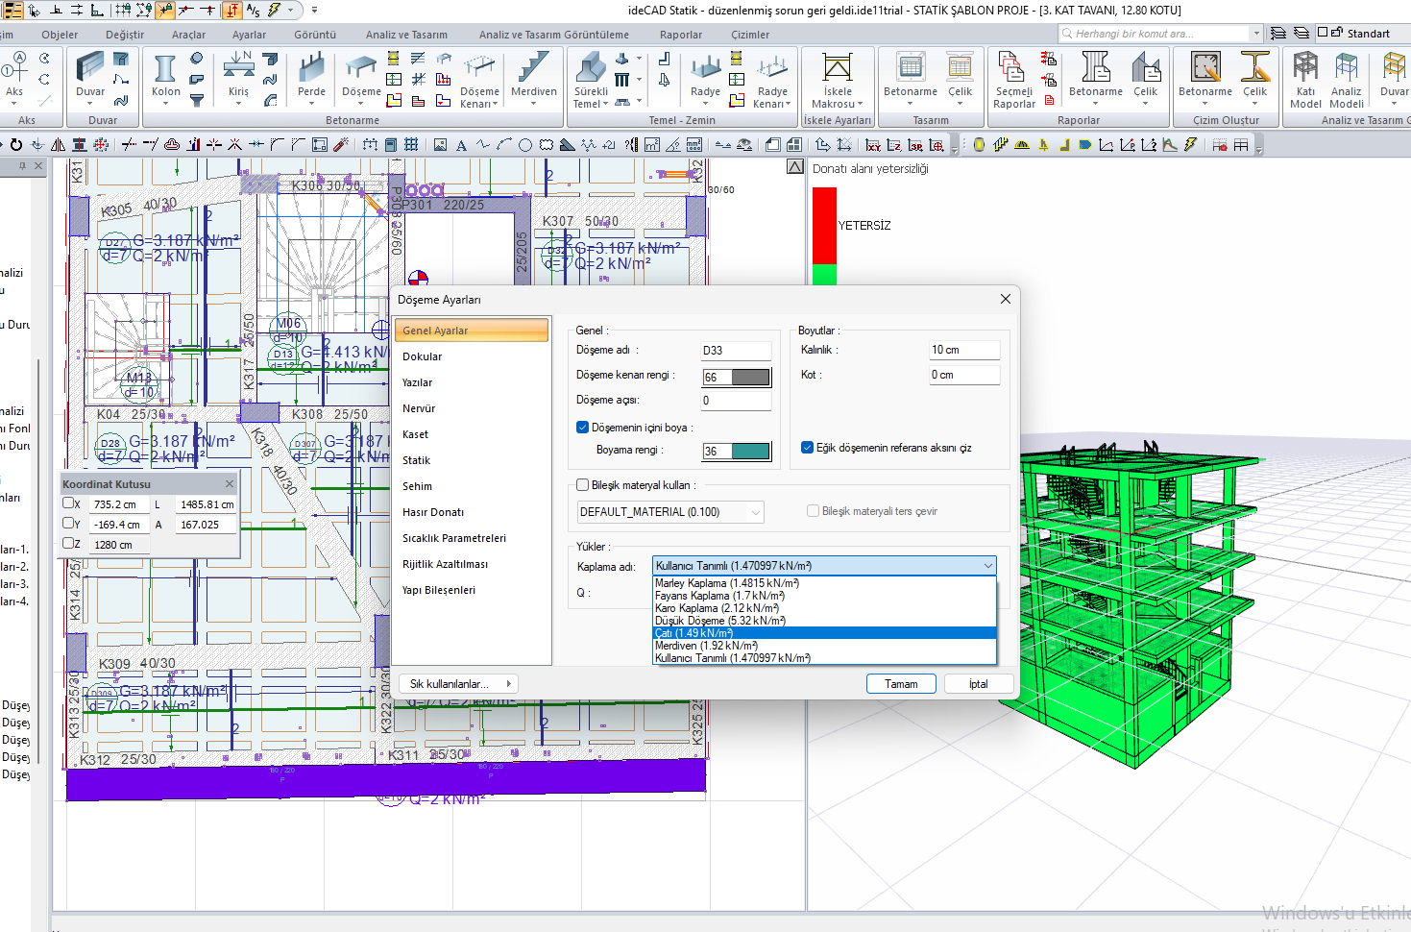Confirm the dialog with Tamam
The height and width of the screenshot is (932, 1411).
click(x=901, y=684)
